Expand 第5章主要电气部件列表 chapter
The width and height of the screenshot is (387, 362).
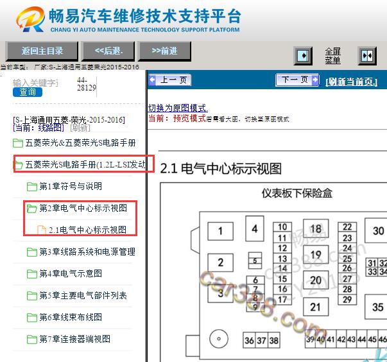click(x=83, y=295)
